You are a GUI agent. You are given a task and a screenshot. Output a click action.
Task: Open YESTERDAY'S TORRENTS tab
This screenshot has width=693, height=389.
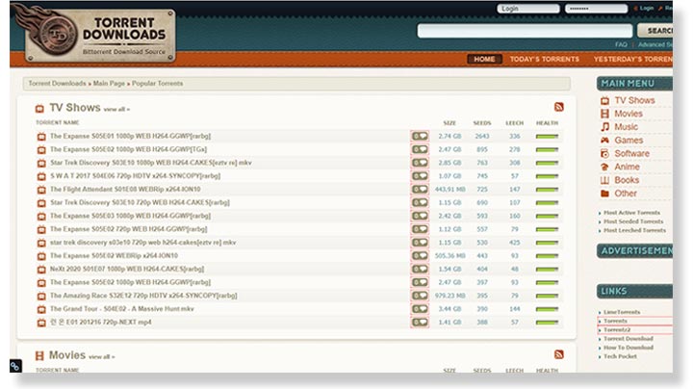[x=633, y=60]
